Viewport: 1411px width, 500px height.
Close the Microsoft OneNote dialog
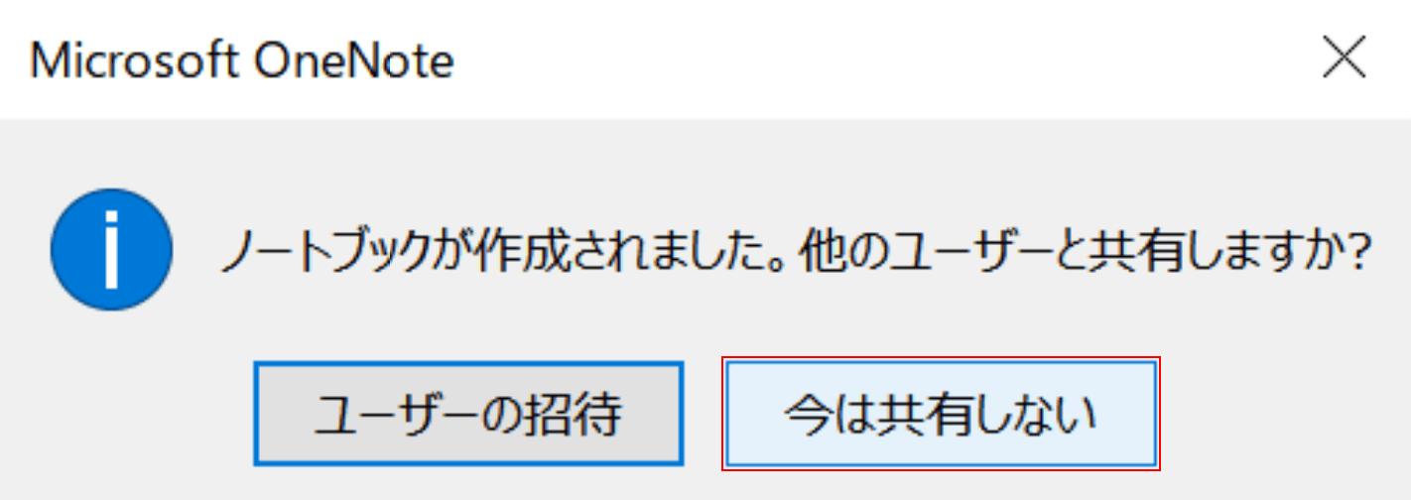pyautogui.click(x=1345, y=61)
